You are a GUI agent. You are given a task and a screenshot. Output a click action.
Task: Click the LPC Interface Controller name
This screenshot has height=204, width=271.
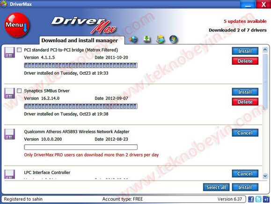click(x=47, y=173)
